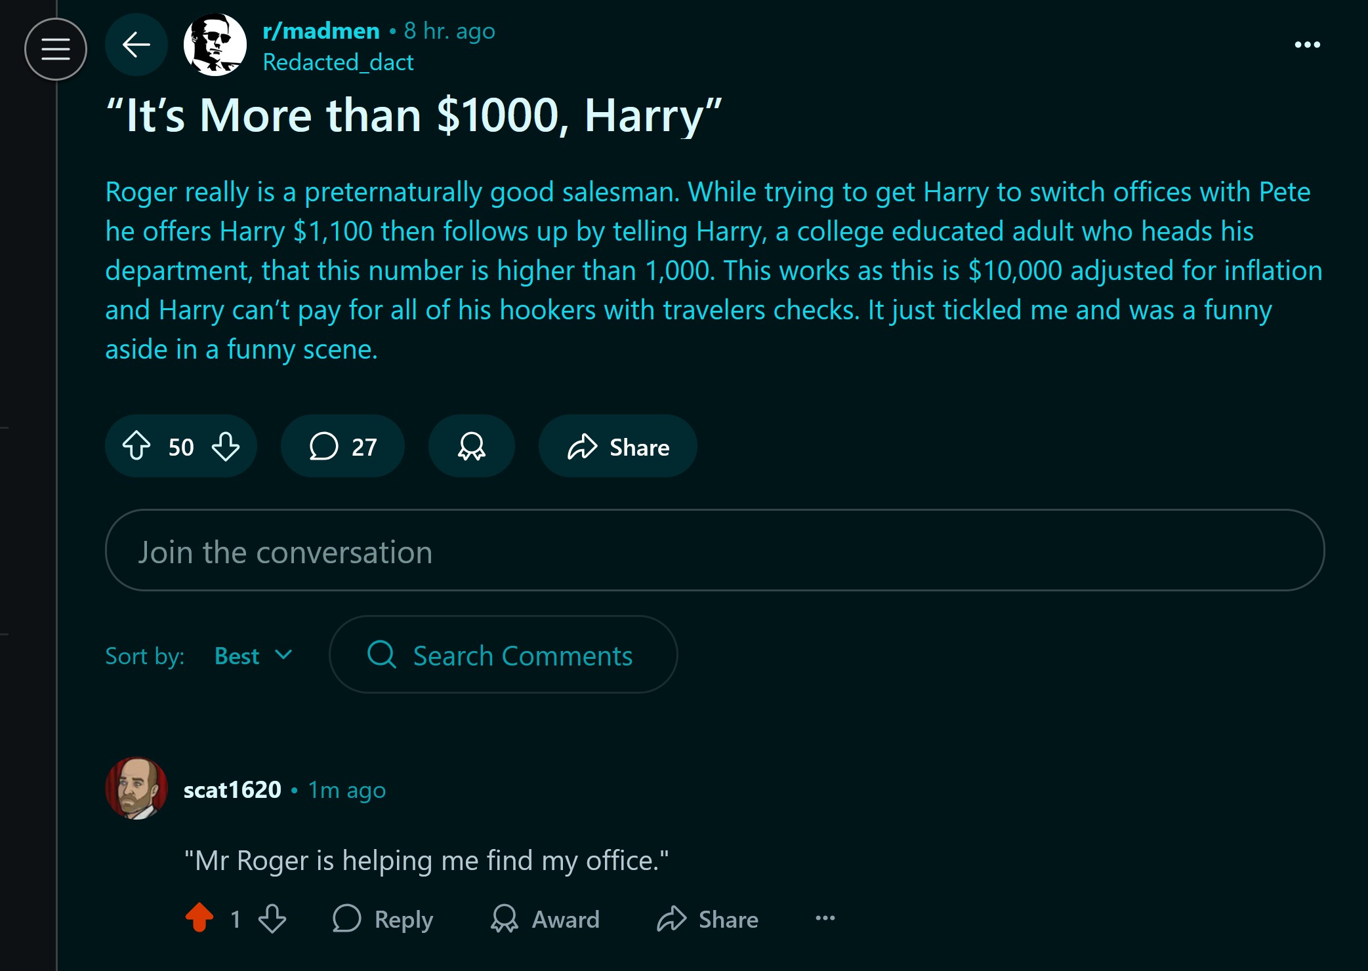Click the back arrow button
Screen dimensions: 1368x971
(x=136, y=45)
